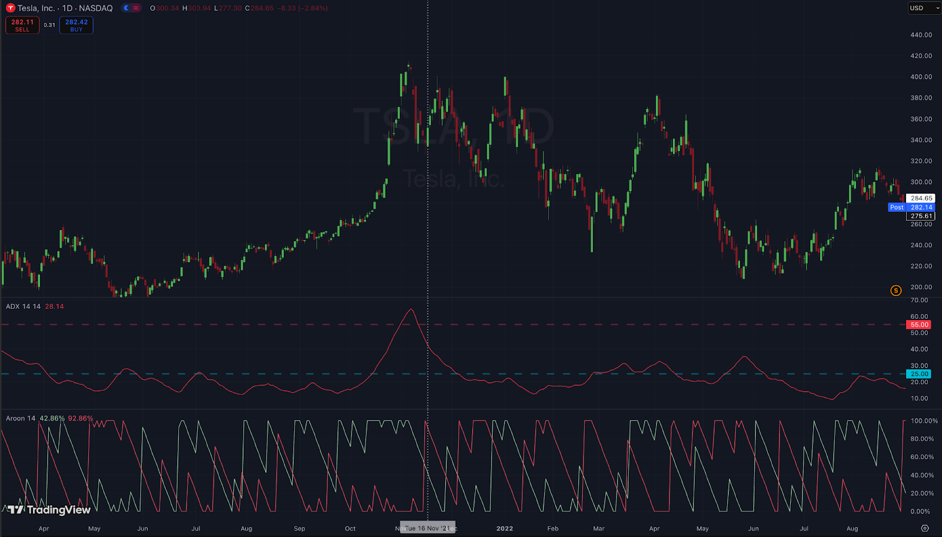Open chart settings gear icon
The height and width of the screenshot is (537, 942).
pyautogui.click(x=924, y=528)
